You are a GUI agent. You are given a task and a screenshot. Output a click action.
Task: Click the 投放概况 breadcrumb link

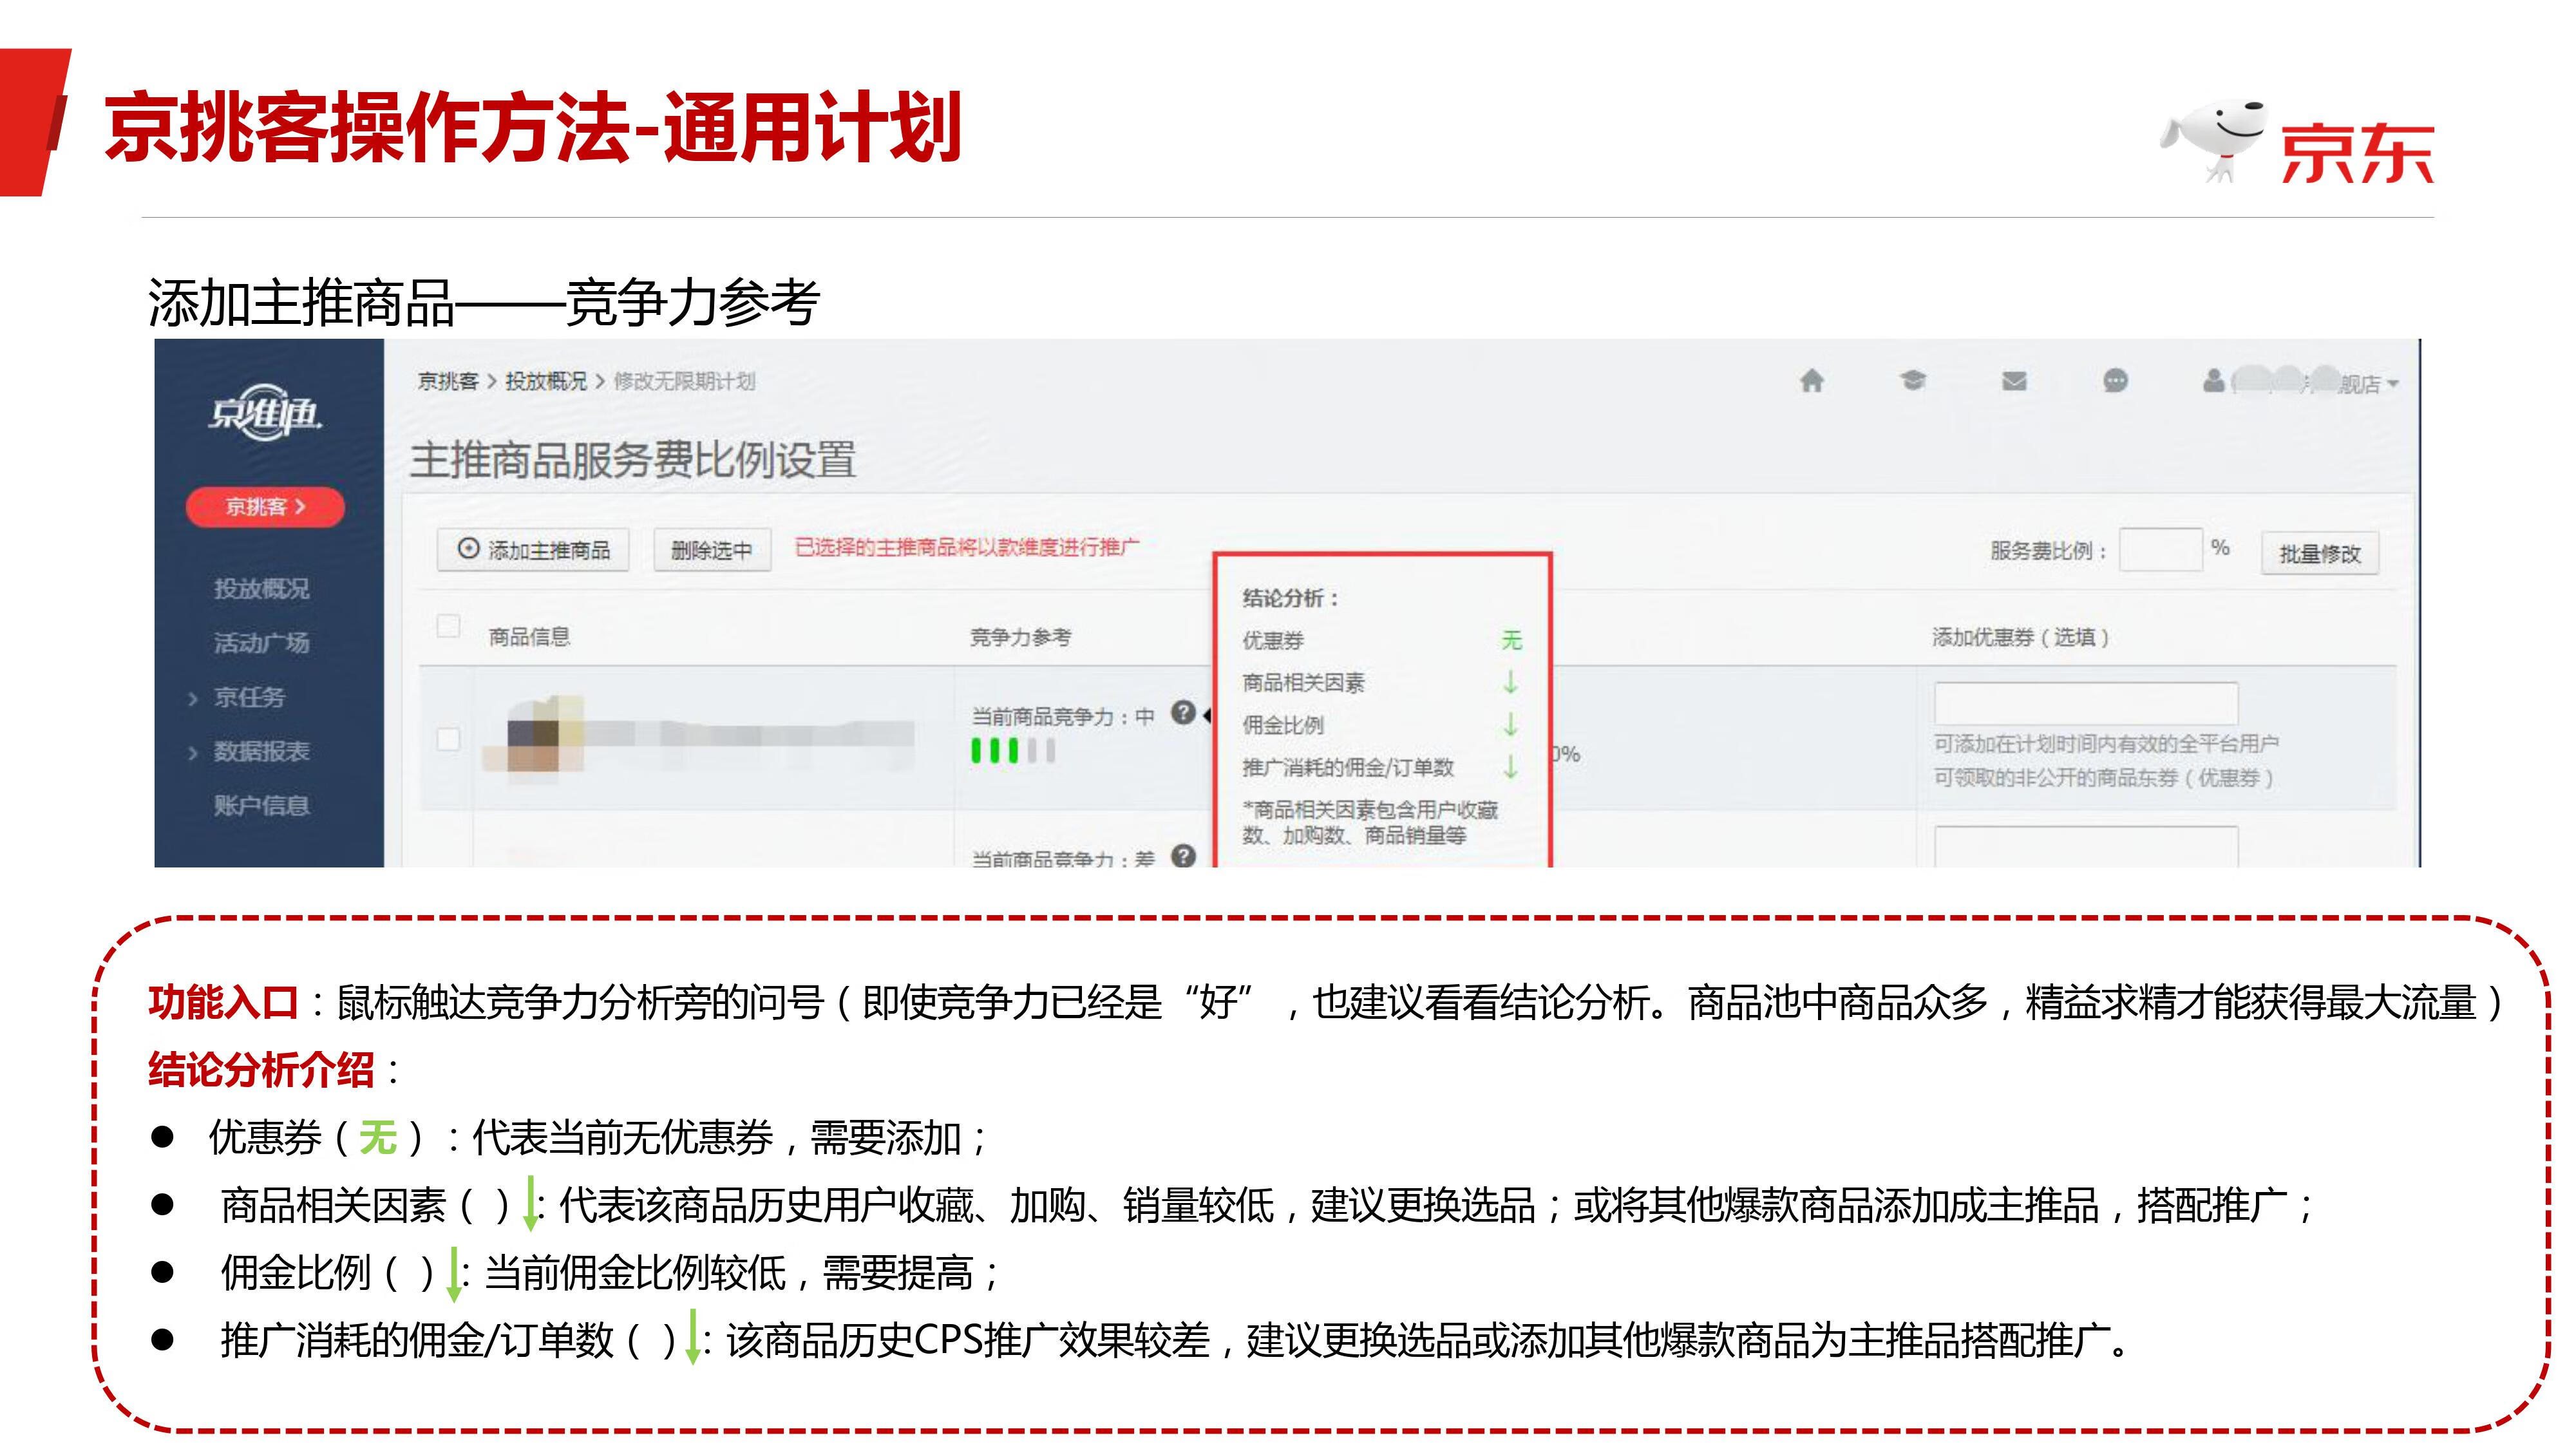coord(546,381)
